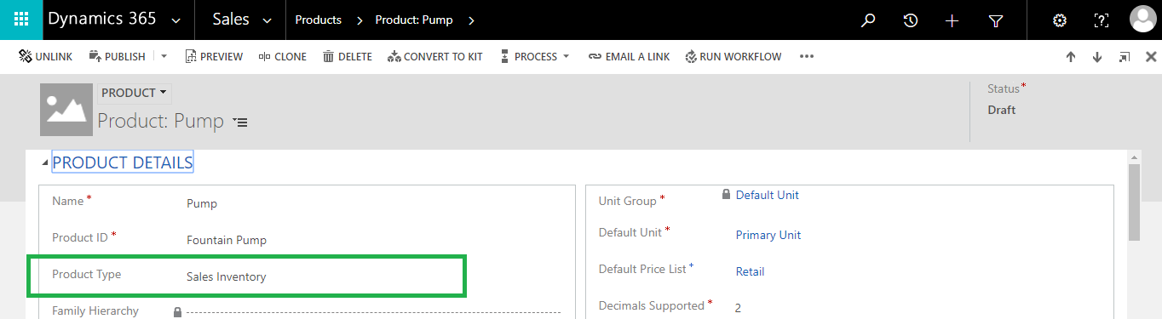The height and width of the screenshot is (319, 1162).
Task: Open the Default Unit group link
Action: click(767, 195)
